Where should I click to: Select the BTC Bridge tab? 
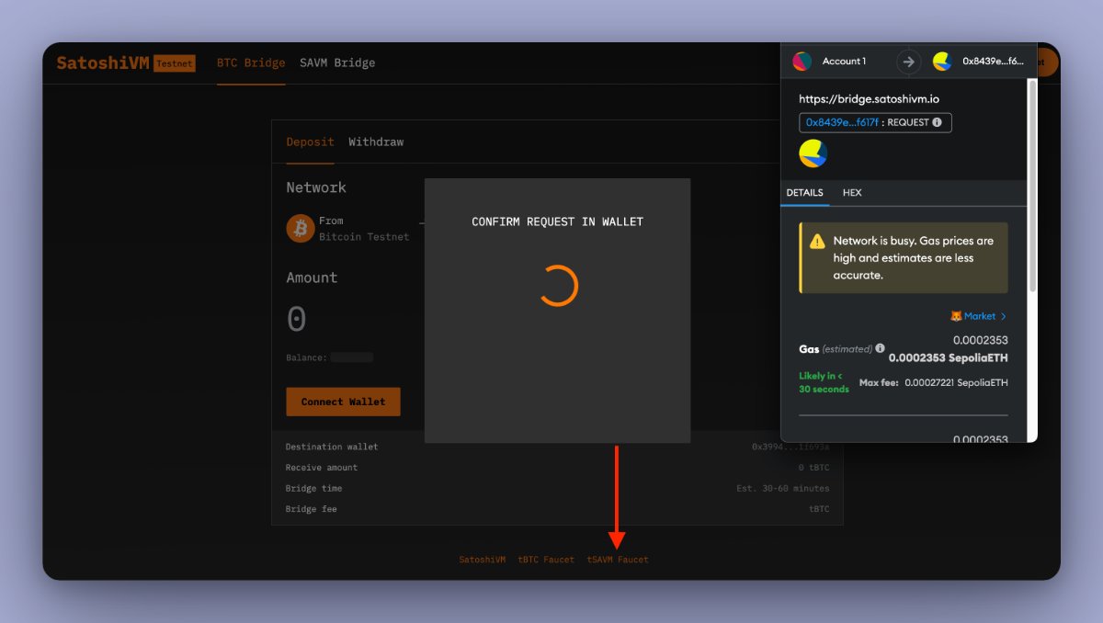251,63
